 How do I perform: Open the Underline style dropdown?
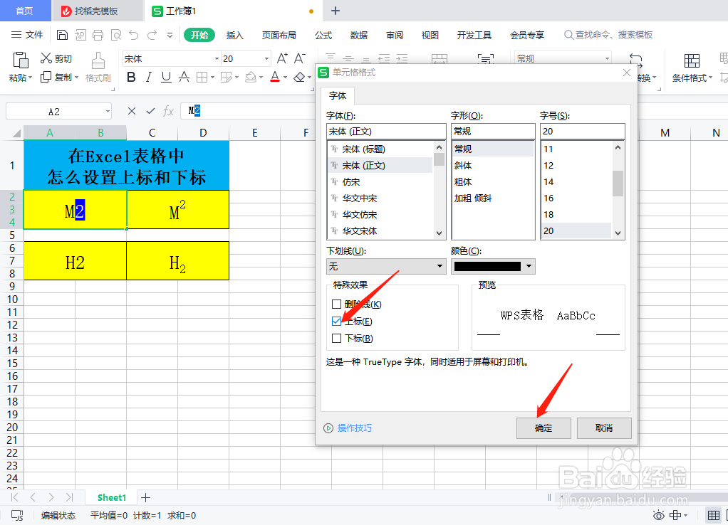point(386,266)
